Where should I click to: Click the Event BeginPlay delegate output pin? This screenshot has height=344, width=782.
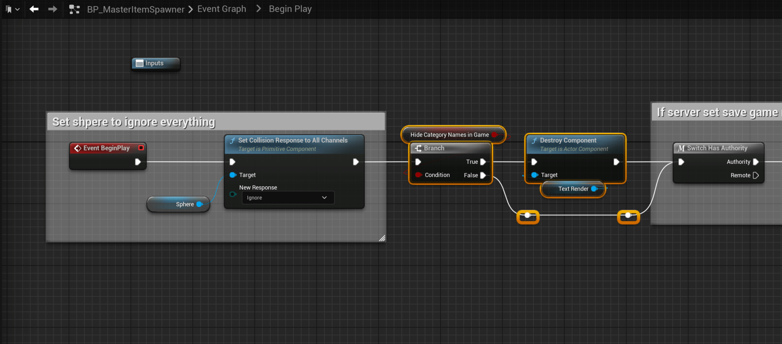(x=141, y=148)
